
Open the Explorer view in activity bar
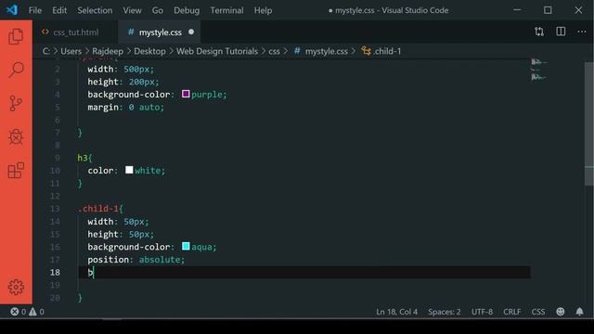pos(16,36)
